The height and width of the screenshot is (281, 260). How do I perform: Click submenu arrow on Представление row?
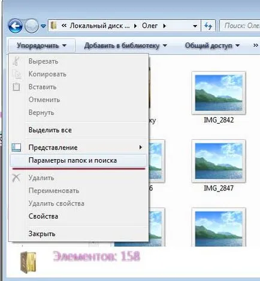141,147
